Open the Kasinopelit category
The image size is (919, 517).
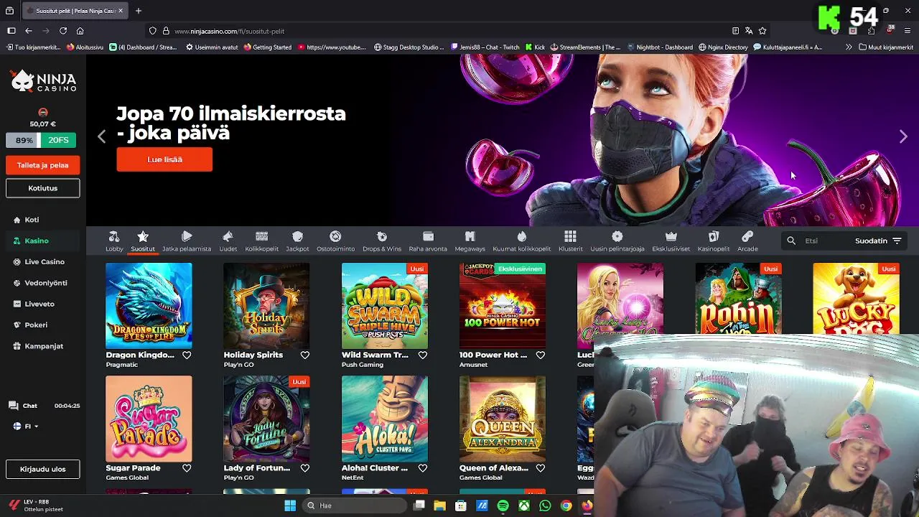pyautogui.click(x=714, y=241)
